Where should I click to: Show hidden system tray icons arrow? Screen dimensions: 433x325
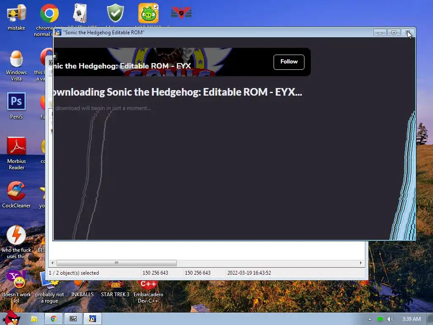pyautogui.click(x=370, y=319)
